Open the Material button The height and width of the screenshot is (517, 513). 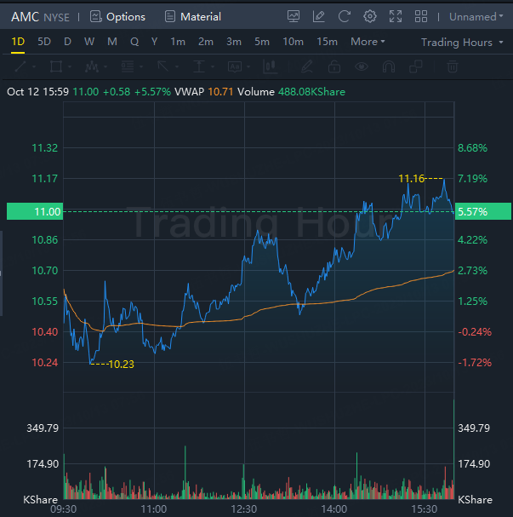[192, 16]
